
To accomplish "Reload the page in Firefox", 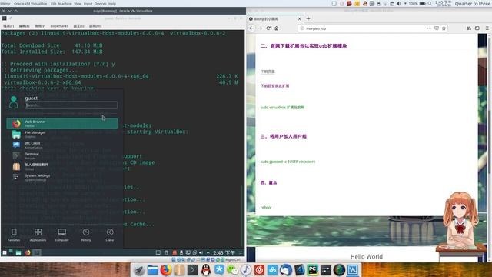I will click(x=268, y=28).
